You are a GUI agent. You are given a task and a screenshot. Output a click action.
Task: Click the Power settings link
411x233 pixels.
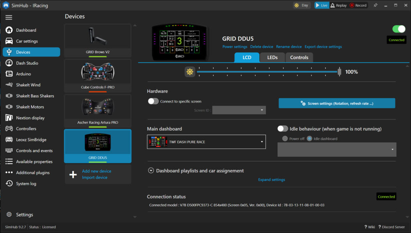(x=235, y=47)
